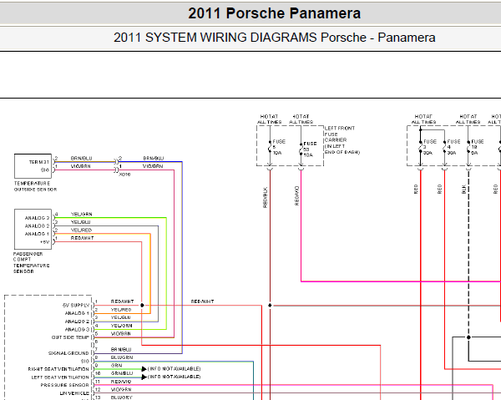This screenshot has height=400, width=501.
Task: Select the "FUSE 53 10A" fuse label
Action: coord(310,149)
